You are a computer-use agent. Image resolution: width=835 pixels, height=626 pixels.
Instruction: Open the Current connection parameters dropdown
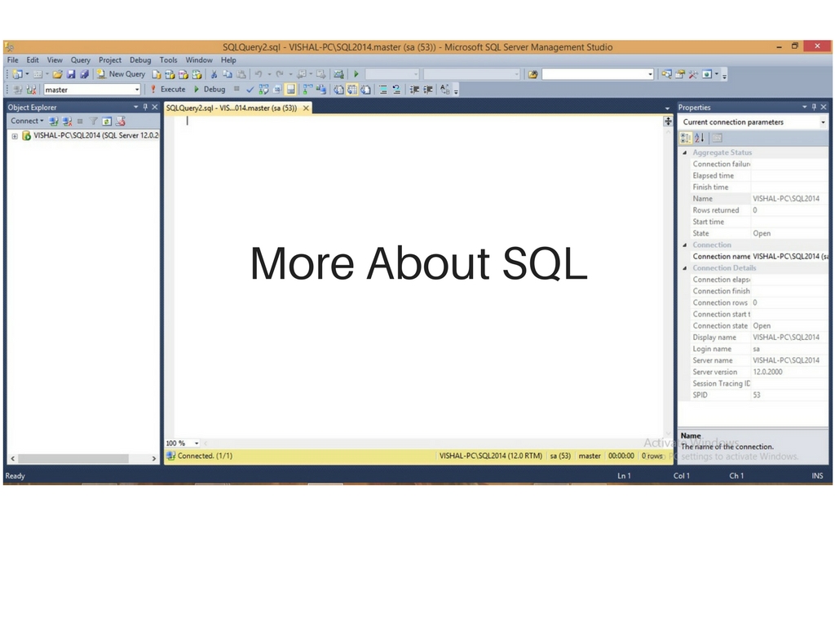tap(823, 121)
